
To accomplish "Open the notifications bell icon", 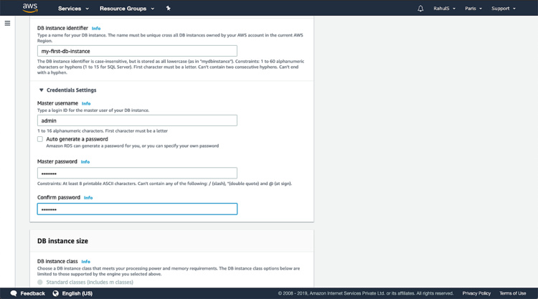I will coord(420,9).
